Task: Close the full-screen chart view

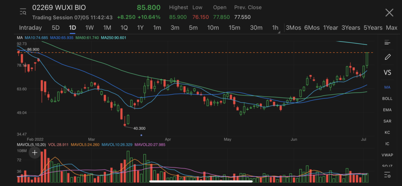Action: (x=389, y=12)
